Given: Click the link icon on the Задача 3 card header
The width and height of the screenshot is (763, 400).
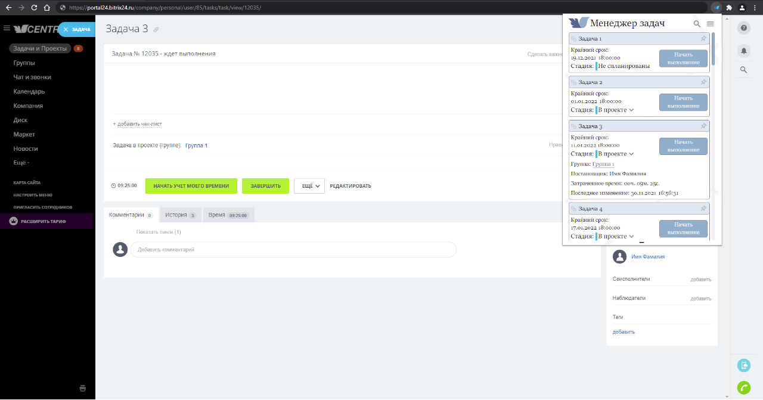Looking at the screenshot, I should [x=574, y=126].
